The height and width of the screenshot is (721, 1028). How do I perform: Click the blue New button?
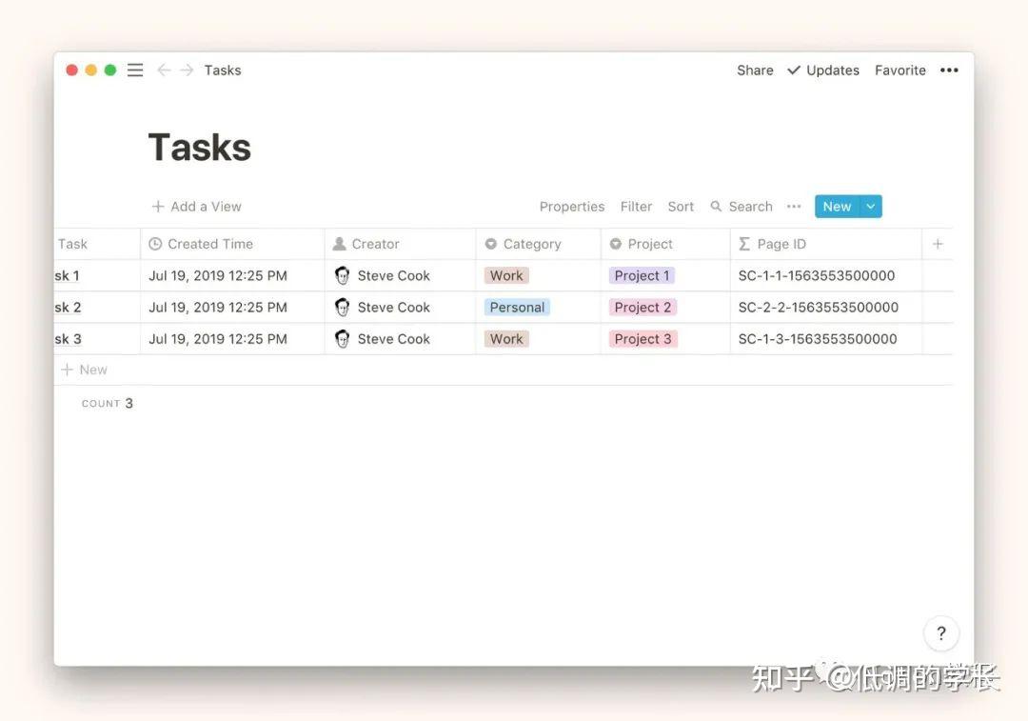(x=838, y=207)
